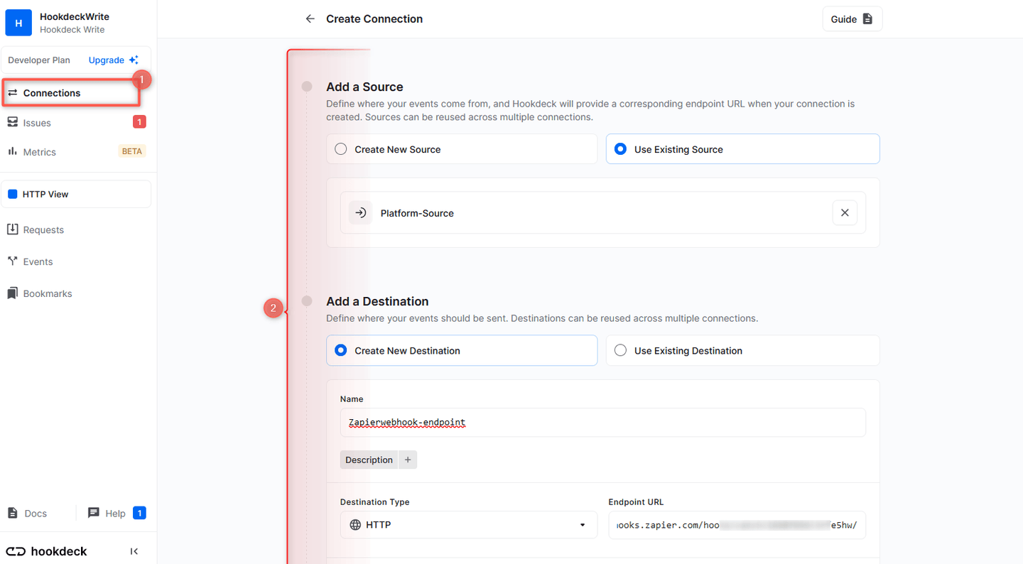Open the Events sidebar icon
This screenshot has width=1023, height=564.
(x=13, y=261)
